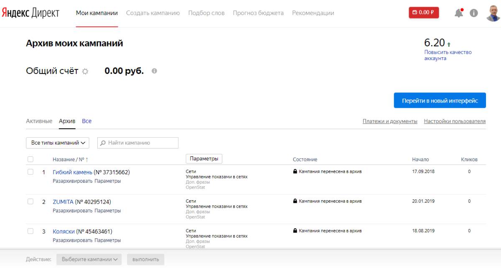Open Настройки пользователя link
The height and width of the screenshot is (268, 501).
pyautogui.click(x=455, y=121)
